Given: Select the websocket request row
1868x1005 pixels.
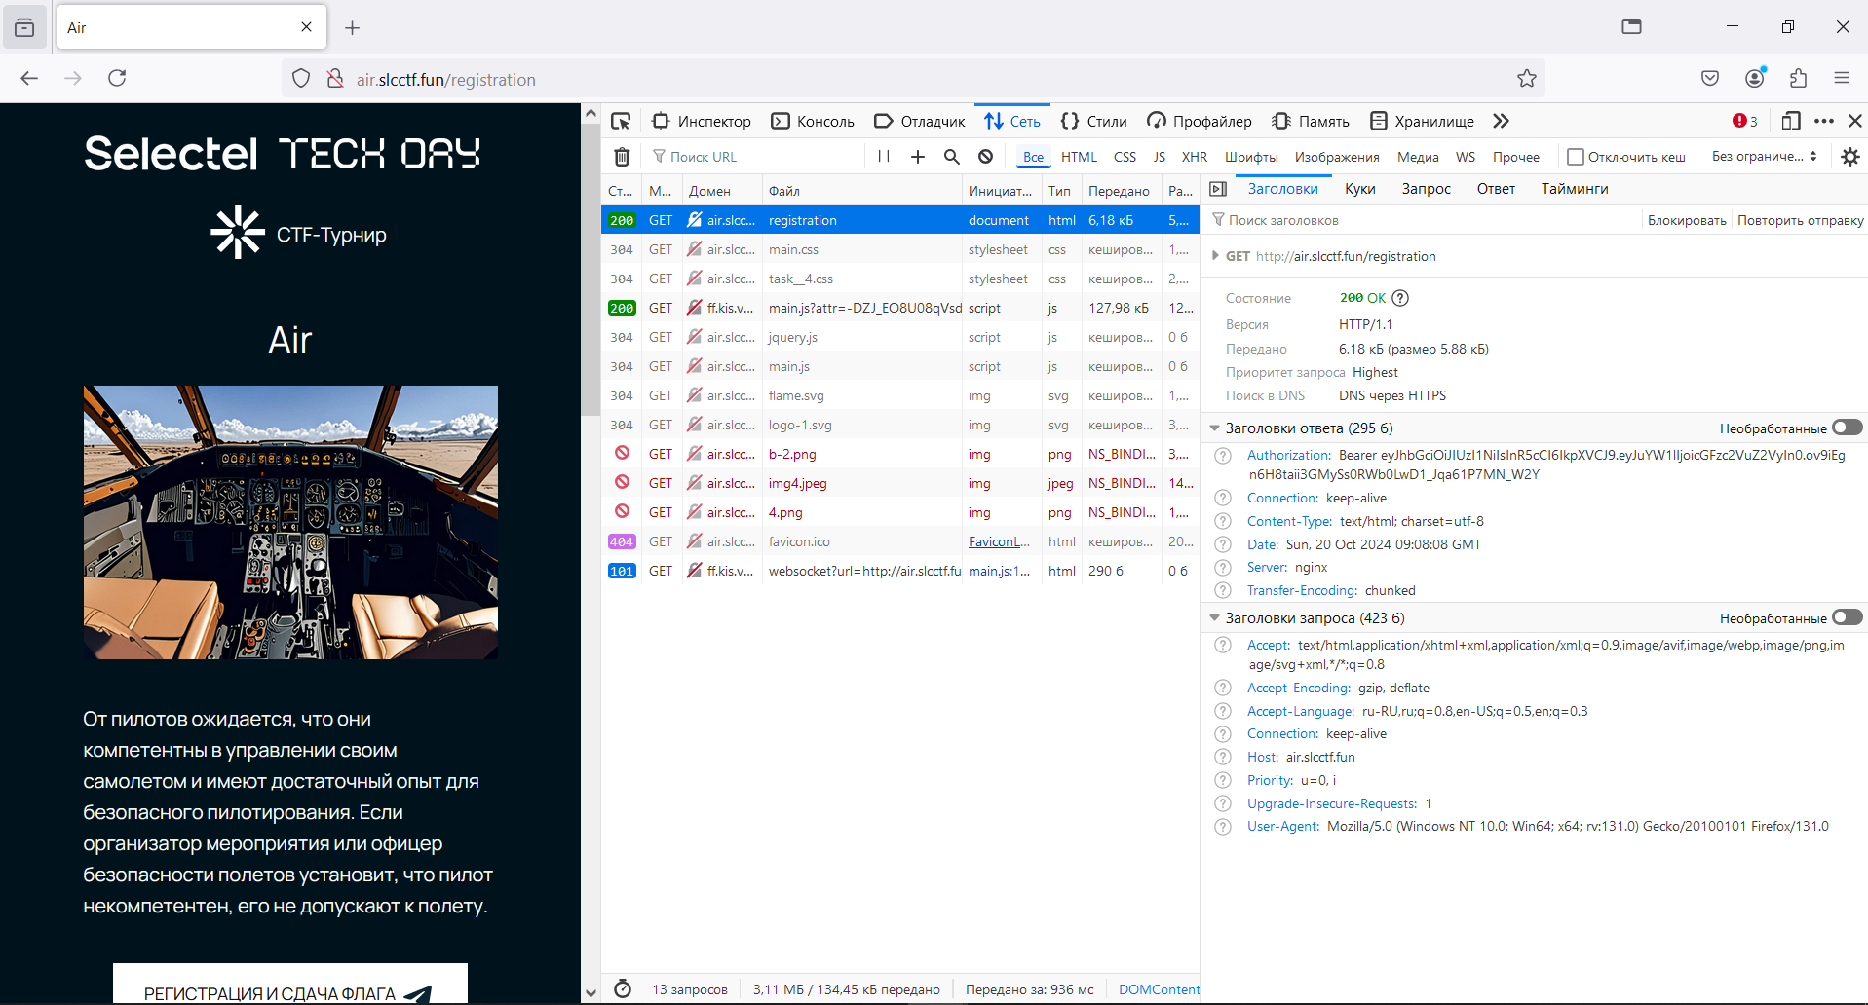Looking at the screenshot, I should coord(899,571).
